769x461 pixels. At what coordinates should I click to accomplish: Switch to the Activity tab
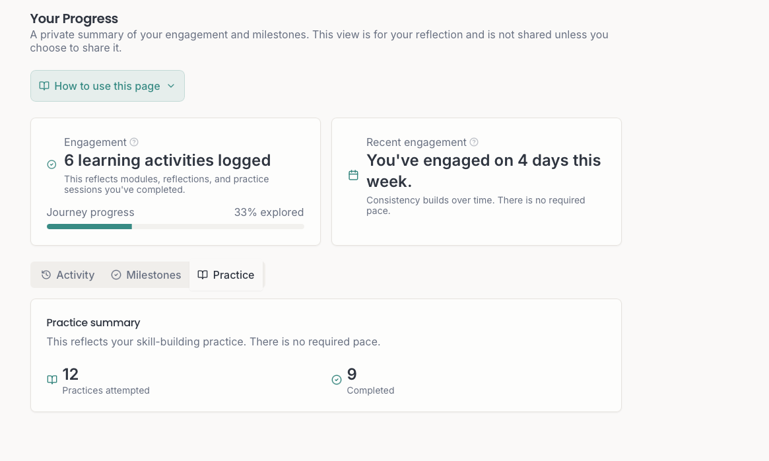(x=68, y=275)
